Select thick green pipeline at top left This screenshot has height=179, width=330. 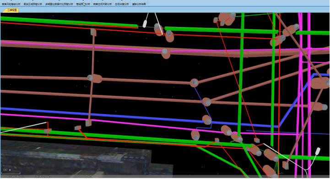[x=70, y=21]
